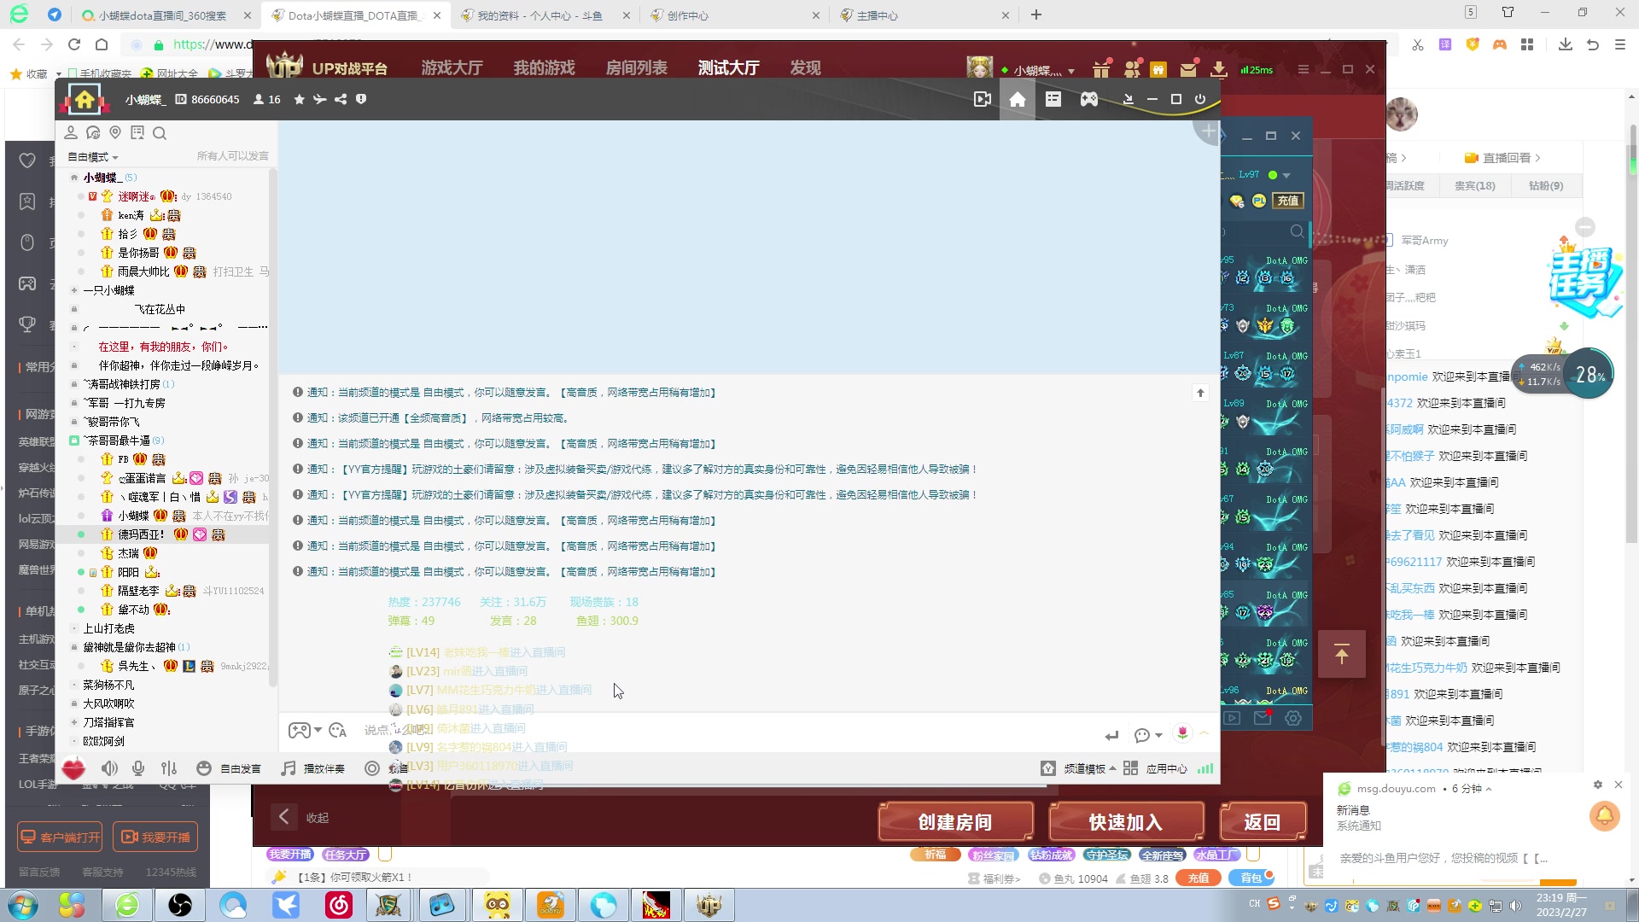Image resolution: width=1639 pixels, height=922 pixels.
Task: Click the power exit icon in YY titlebar
Action: pyautogui.click(x=1200, y=100)
